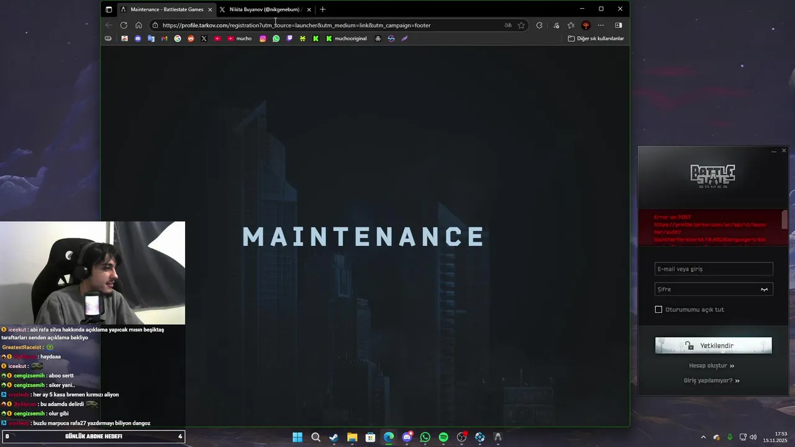Open 'Diğer sık kullanılanlar' favorites folder
Image resolution: width=795 pixels, height=447 pixels.
pos(596,38)
